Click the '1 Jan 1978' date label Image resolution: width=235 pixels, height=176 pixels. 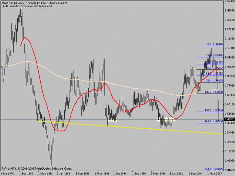tap(7, 174)
